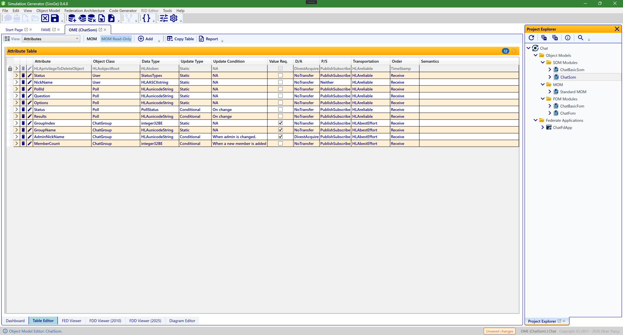Switch to the Dashboard tab
This screenshot has height=335, width=623.
(15, 321)
